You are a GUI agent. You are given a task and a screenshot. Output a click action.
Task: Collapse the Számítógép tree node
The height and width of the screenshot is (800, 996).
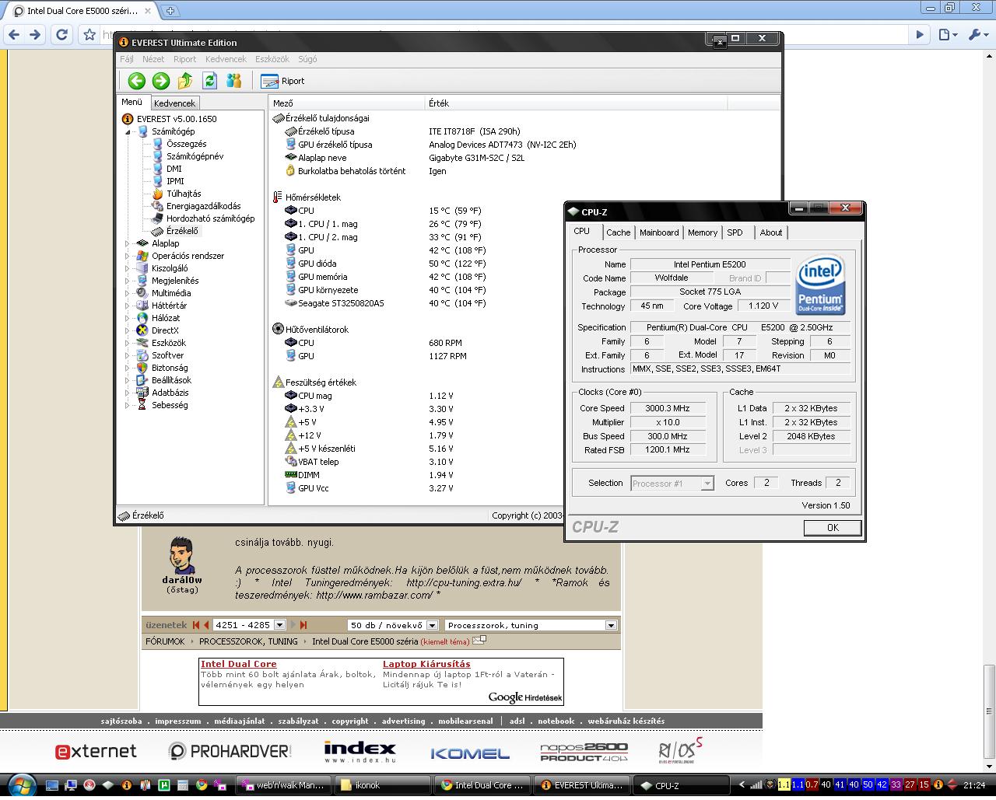(x=128, y=131)
